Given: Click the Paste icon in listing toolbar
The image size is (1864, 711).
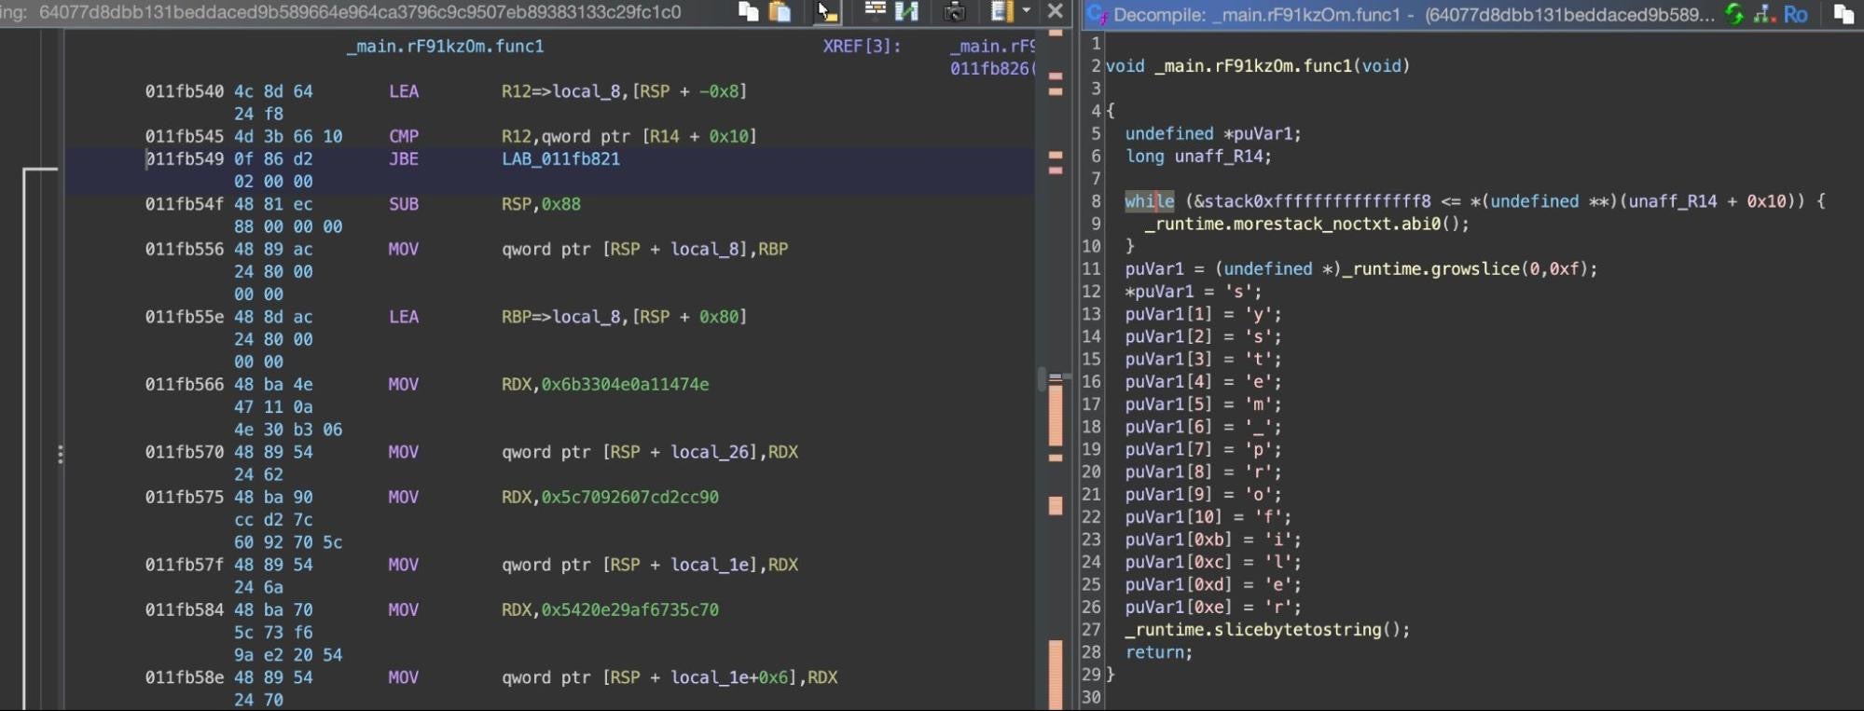Looking at the screenshot, I should [x=780, y=11].
